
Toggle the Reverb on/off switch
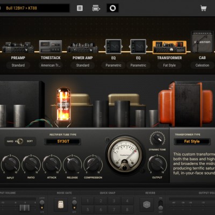point(161,205)
